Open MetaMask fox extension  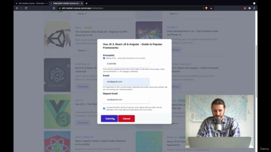point(245,8)
